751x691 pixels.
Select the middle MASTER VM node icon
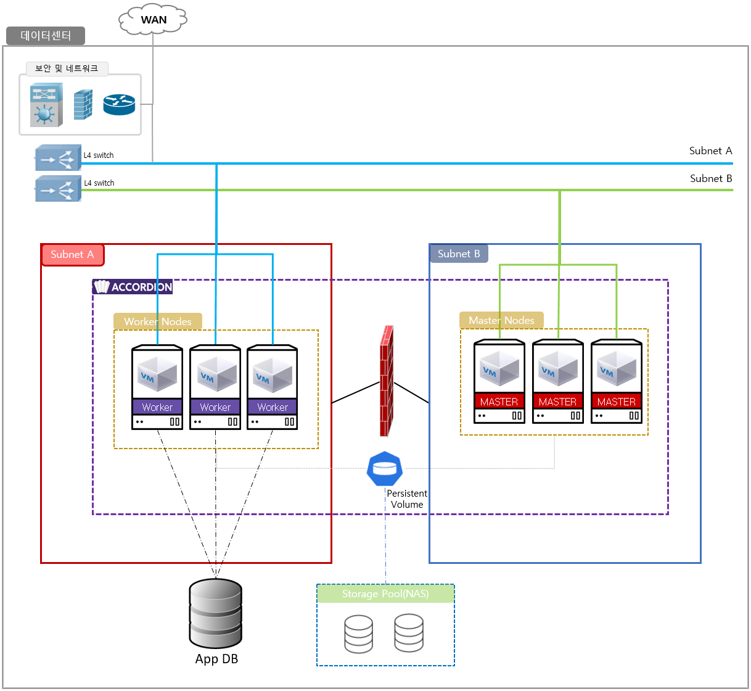557,381
